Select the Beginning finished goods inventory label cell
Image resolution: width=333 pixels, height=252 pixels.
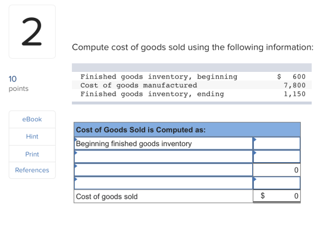(x=164, y=143)
